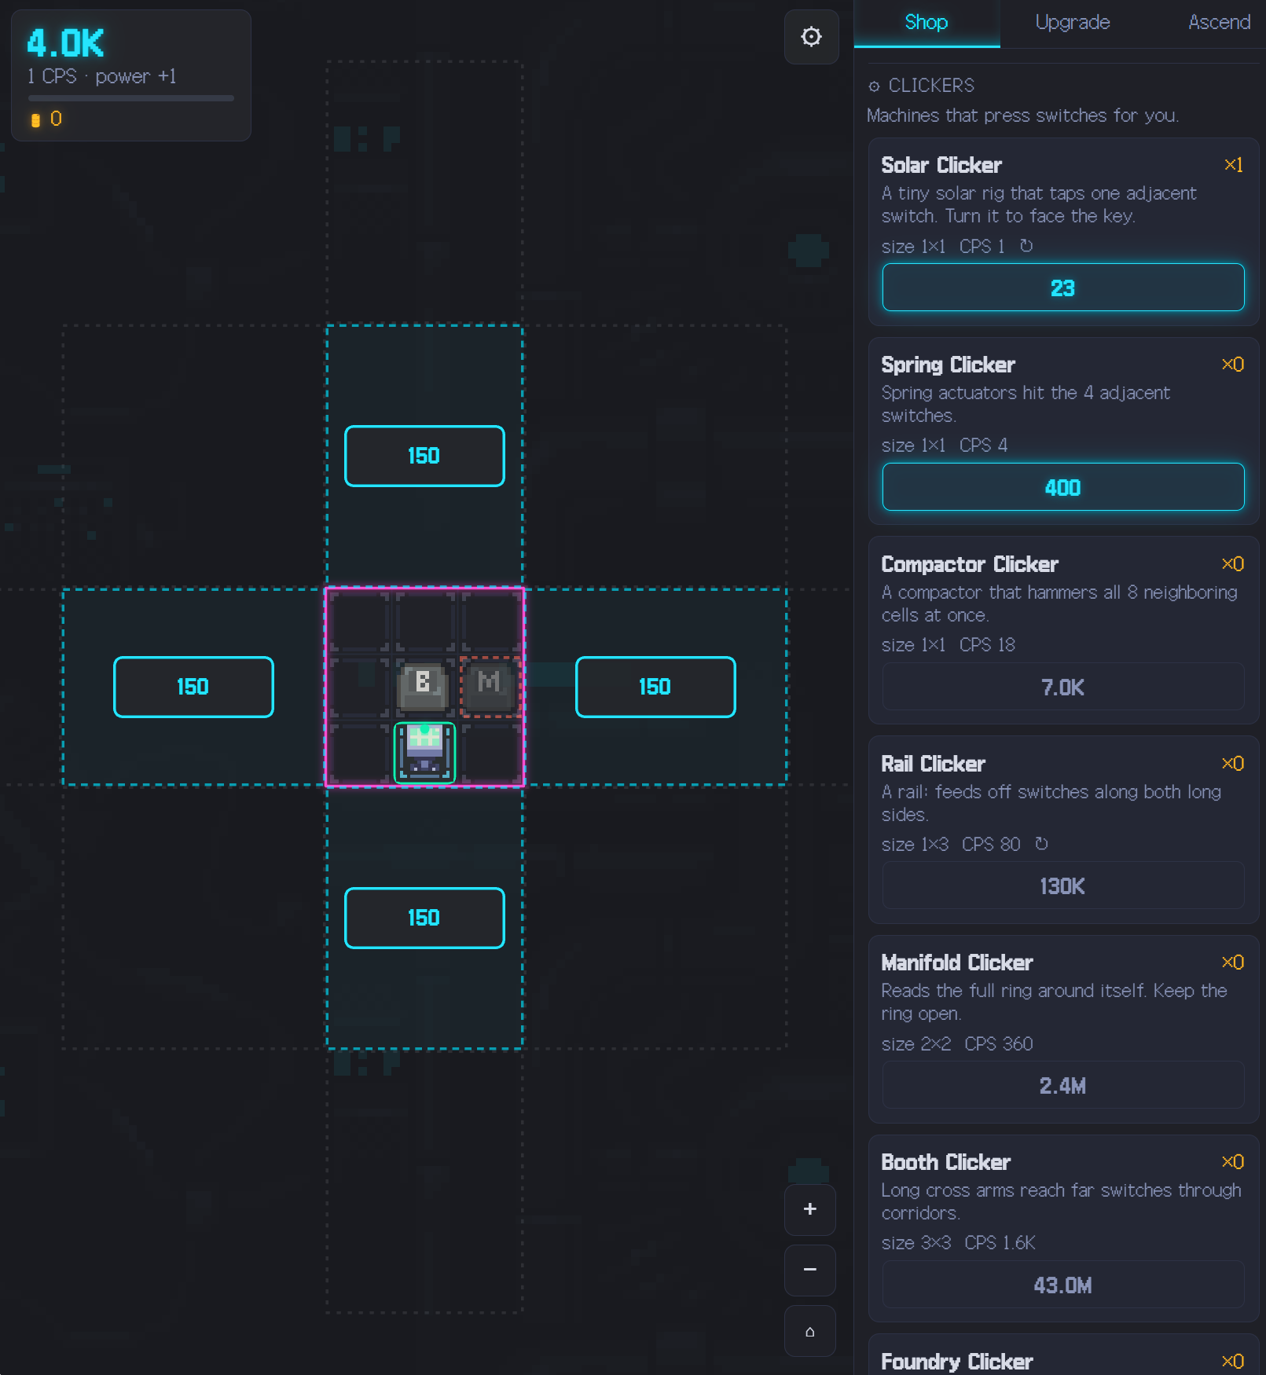Image resolution: width=1266 pixels, height=1375 pixels.
Task: Click the rotate icon on Solar Clicker
Action: click(1026, 246)
